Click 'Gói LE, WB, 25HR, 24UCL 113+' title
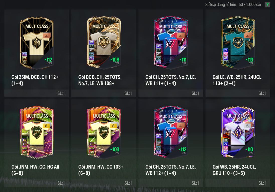Viewport: 275px width, 192px height. click(237, 80)
